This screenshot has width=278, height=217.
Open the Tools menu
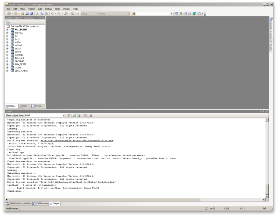point(57,9)
